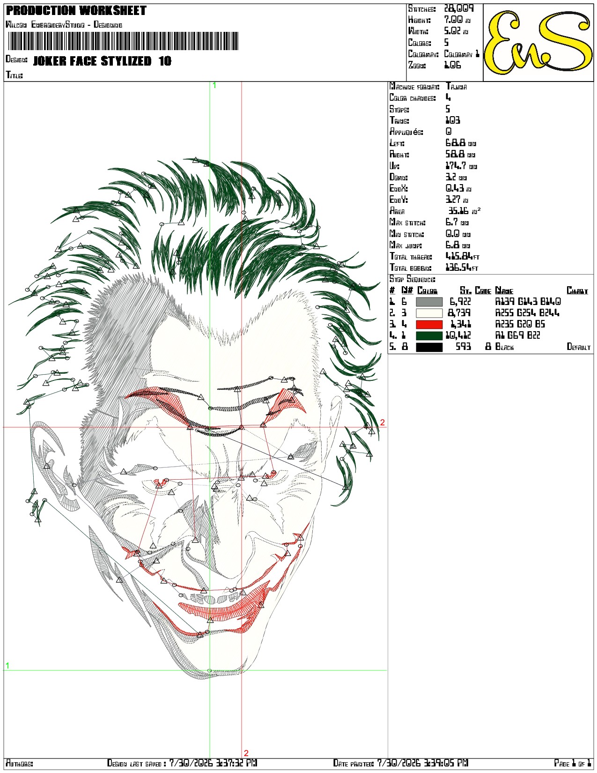Click the 'Name' column header
Viewport: 597px width, 773px height.
tap(504, 290)
